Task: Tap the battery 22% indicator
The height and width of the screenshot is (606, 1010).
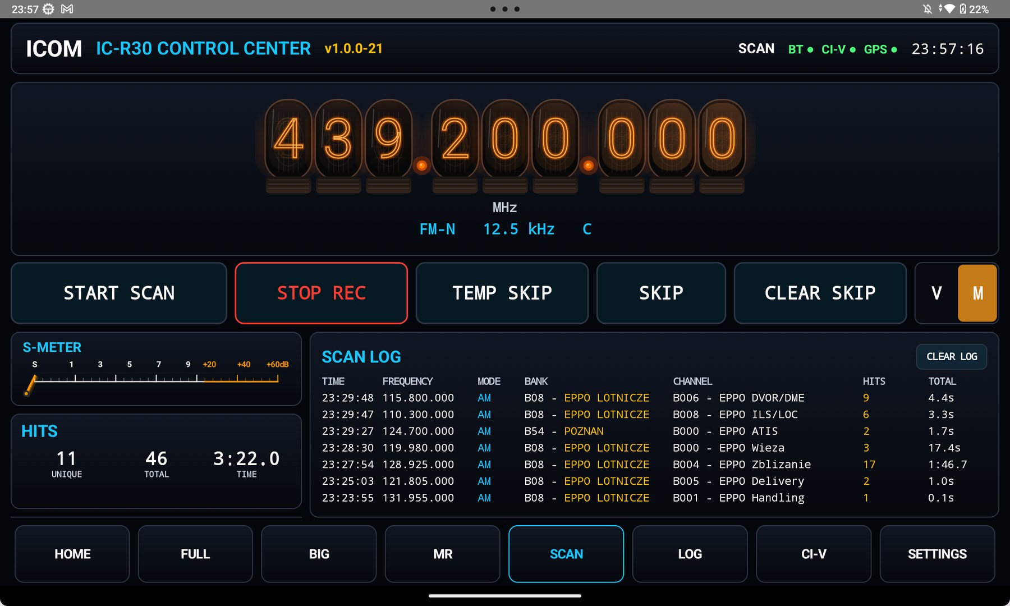Action: 975,9
